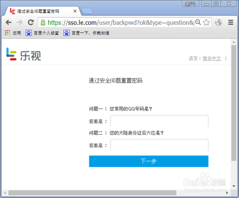The height and width of the screenshot is (198, 239).
Task: Click the 用户1 profile button
Action: pyautogui.click(x=190, y=3)
